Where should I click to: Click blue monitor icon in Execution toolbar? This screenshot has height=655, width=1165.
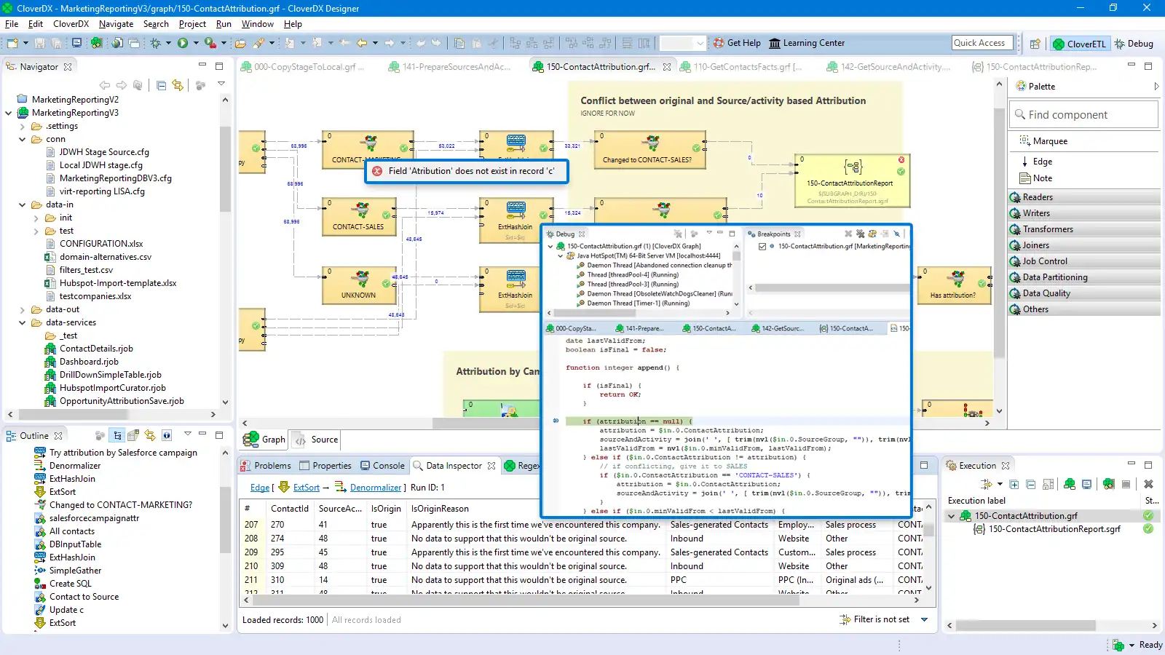(x=1087, y=484)
